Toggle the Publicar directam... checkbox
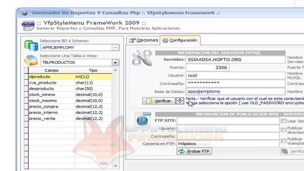Screen dimensions: 304x171 [284, 130]
